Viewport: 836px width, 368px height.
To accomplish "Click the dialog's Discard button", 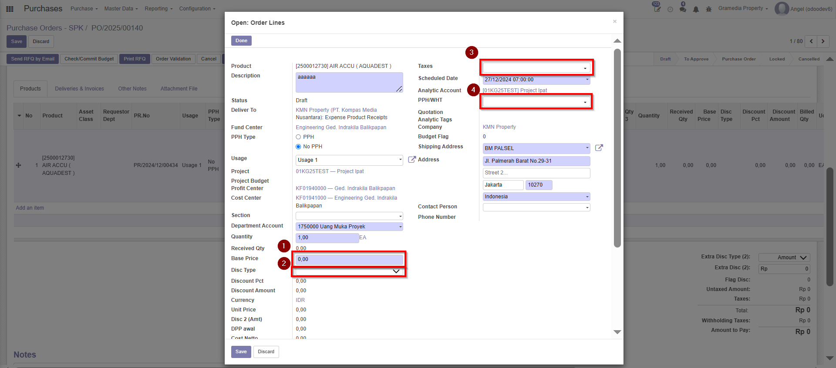I will click(x=266, y=351).
